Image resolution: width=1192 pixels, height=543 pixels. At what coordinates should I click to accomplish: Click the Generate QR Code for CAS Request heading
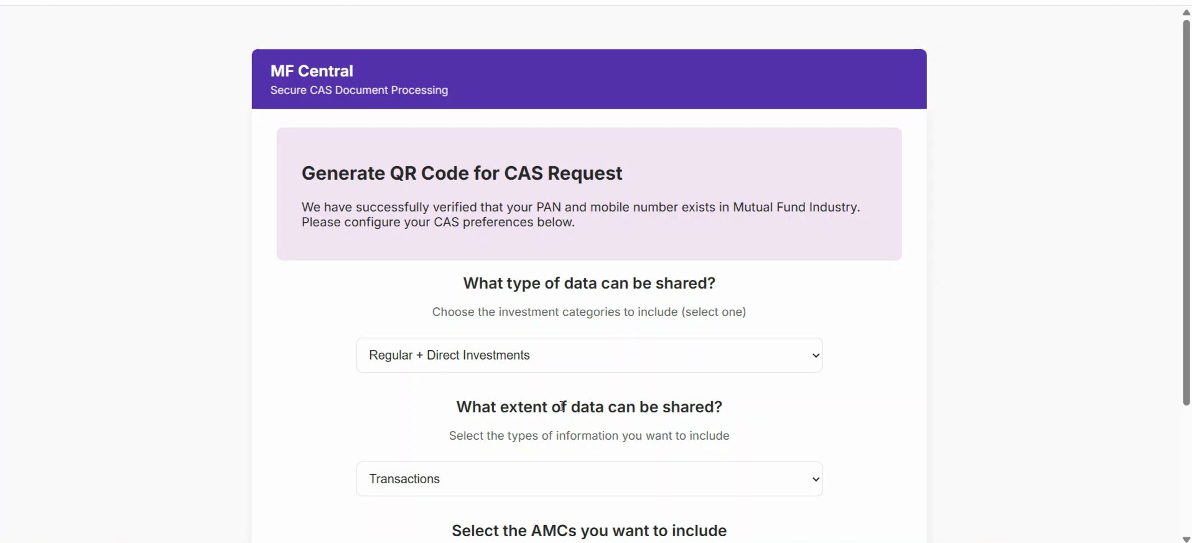point(462,173)
